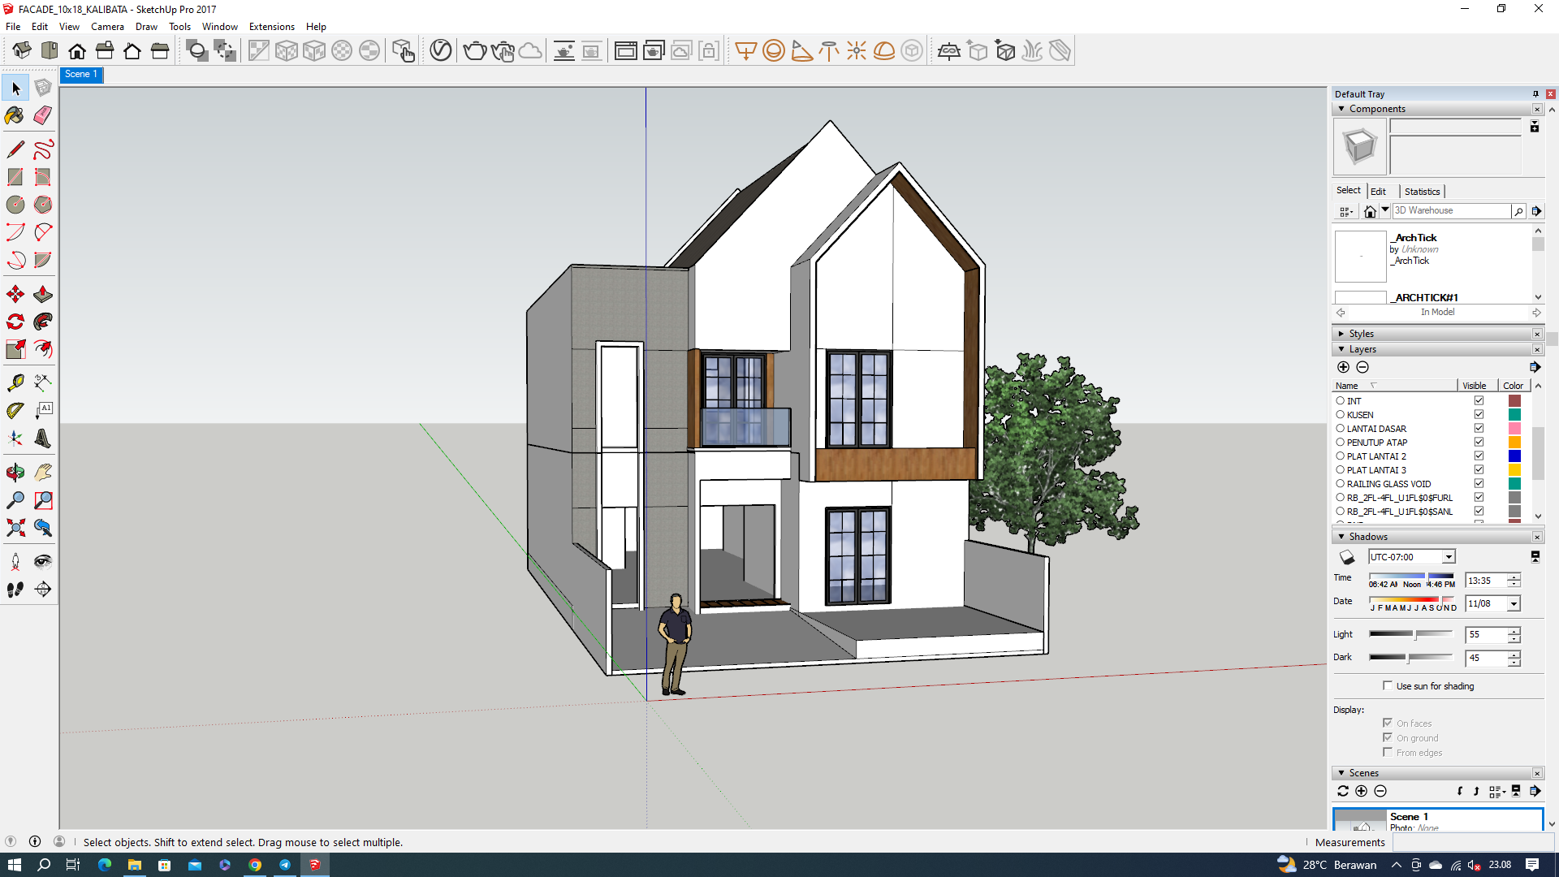This screenshot has height=877, width=1559.
Task: Open the Camera menu
Action: [107, 27]
